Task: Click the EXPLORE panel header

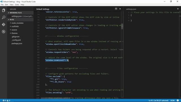Action: point(13,9)
